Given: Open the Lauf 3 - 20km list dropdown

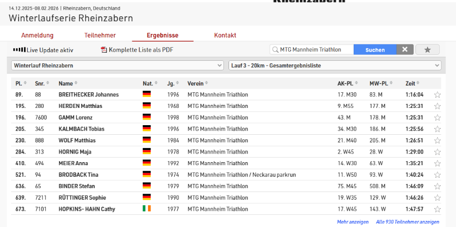Looking at the screenshot, I should [x=335, y=65].
